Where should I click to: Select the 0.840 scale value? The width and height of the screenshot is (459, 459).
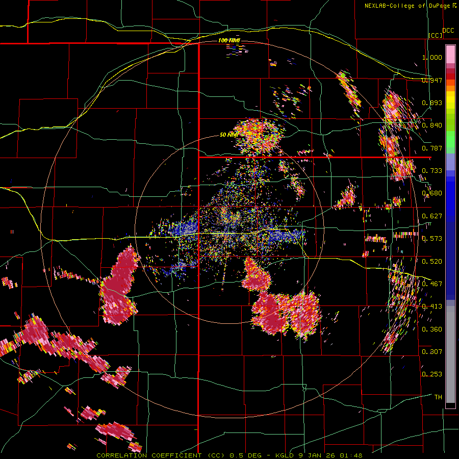point(432,125)
